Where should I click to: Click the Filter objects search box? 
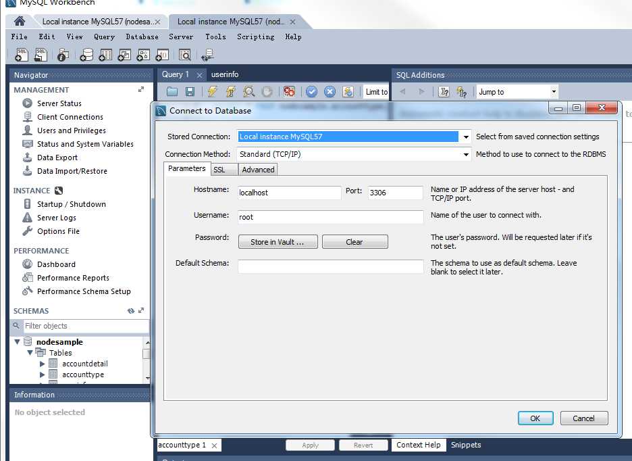pyautogui.click(x=86, y=326)
